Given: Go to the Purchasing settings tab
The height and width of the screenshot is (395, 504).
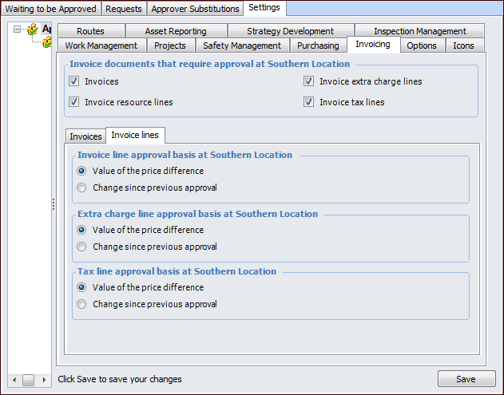Looking at the screenshot, I should (318, 45).
